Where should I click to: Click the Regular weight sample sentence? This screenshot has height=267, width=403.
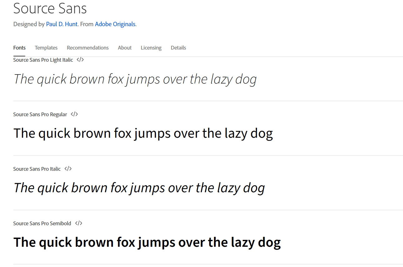tap(143, 133)
